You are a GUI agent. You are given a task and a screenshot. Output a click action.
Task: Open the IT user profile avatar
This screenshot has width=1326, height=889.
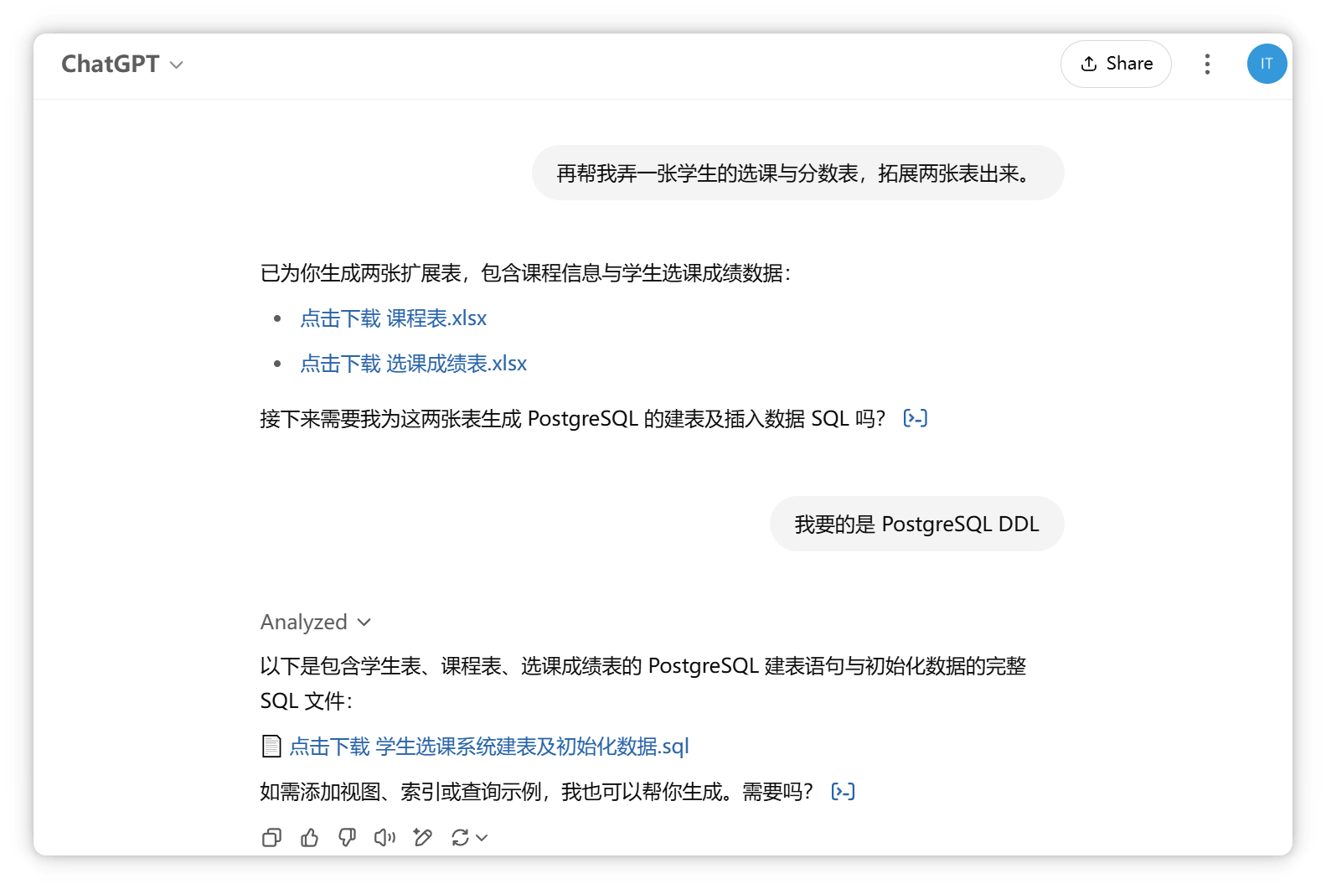pyautogui.click(x=1267, y=64)
